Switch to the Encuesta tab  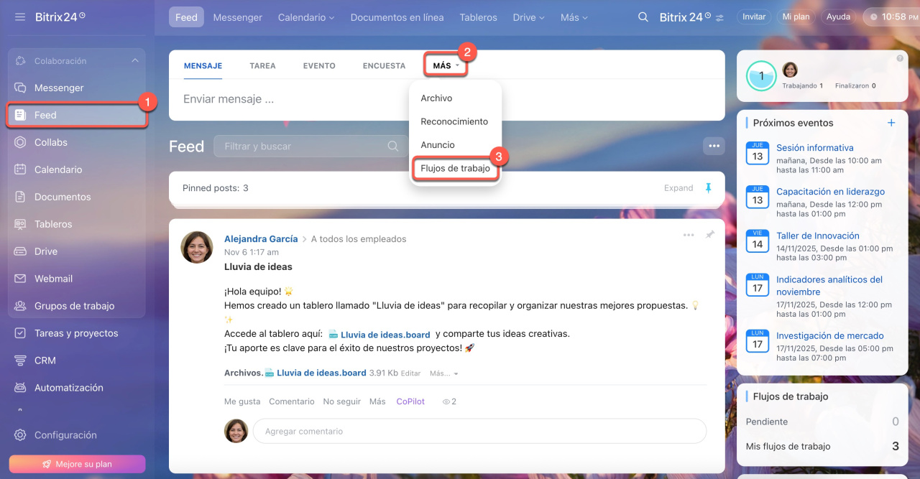pos(384,65)
